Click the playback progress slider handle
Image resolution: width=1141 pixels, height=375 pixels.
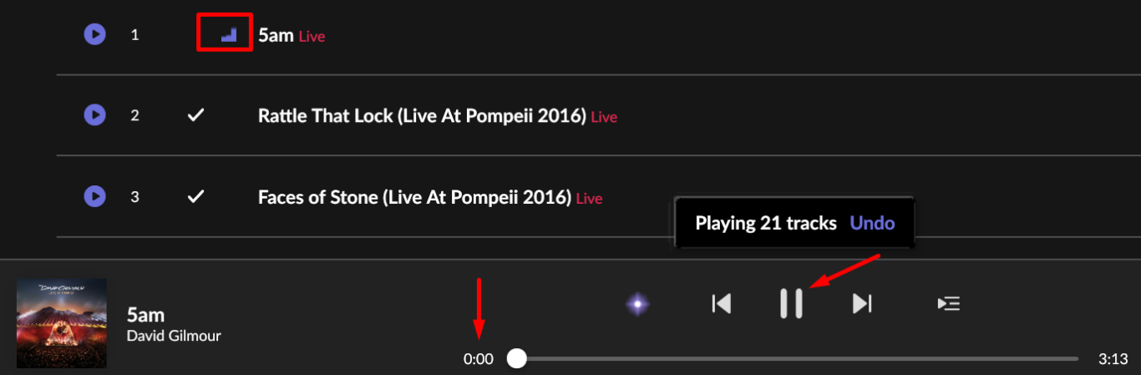coord(517,359)
